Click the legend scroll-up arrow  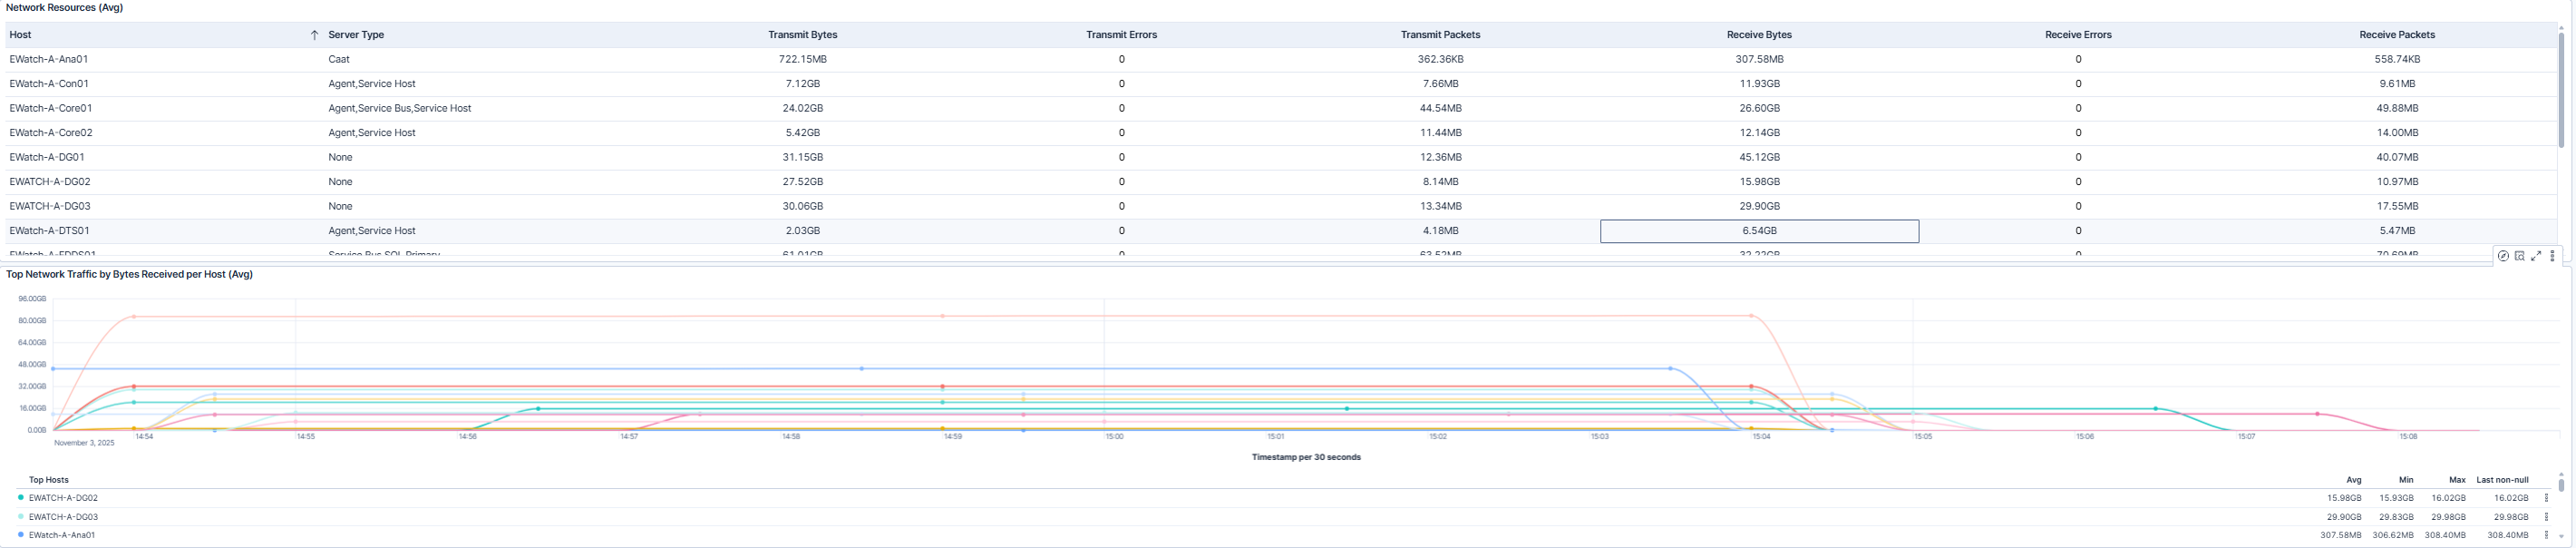coord(2561,474)
